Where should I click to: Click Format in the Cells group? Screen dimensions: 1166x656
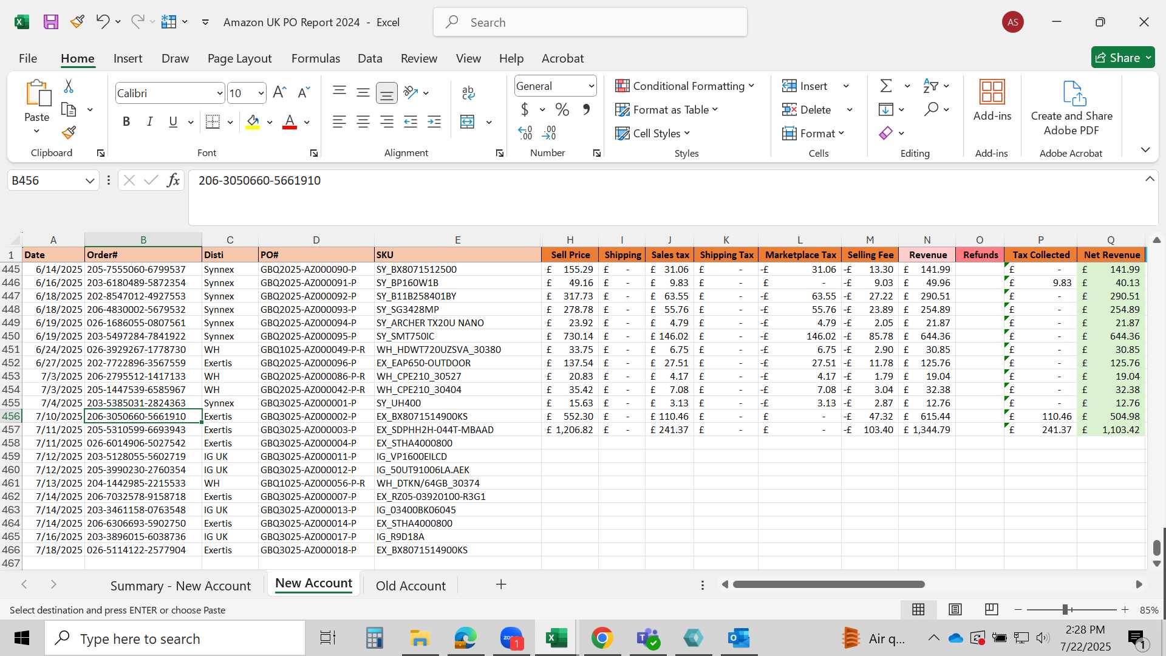click(813, 134)
